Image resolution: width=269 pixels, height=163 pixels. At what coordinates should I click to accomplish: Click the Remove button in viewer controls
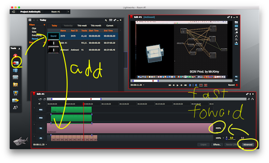click(x=201, y=85)
